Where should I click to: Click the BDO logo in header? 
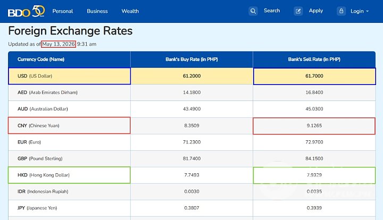(x=26, y=11)
